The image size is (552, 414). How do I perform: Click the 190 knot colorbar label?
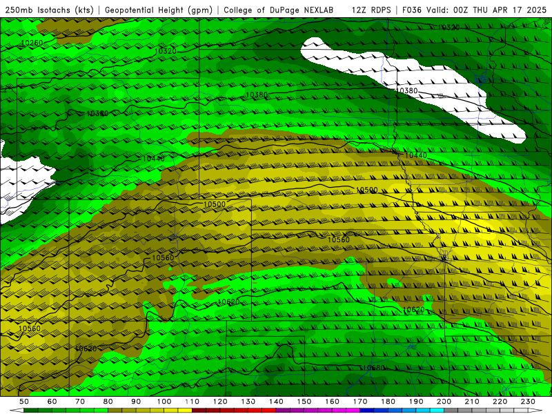pos(416,402)
